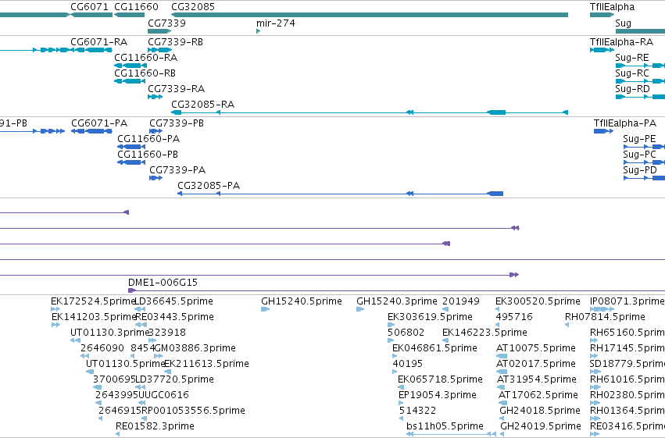Select EST AT17062.5prime
Image resolution: width=665 pixels, height=438 pixels.
(x=538, y=395)
